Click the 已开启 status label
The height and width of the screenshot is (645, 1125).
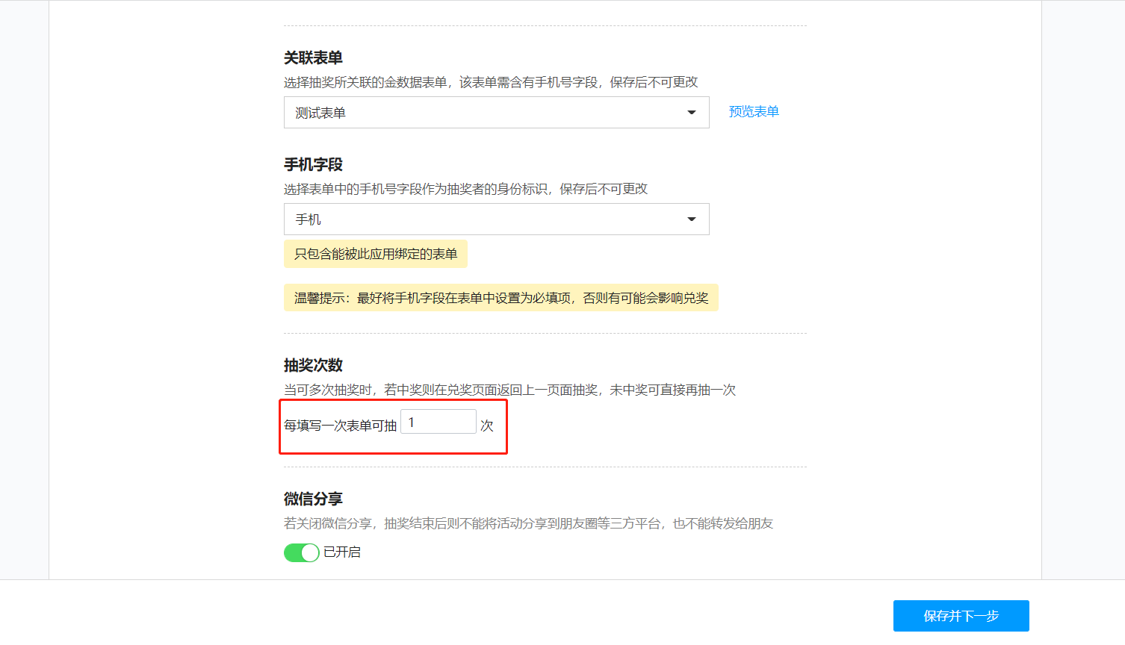(342, 552)
